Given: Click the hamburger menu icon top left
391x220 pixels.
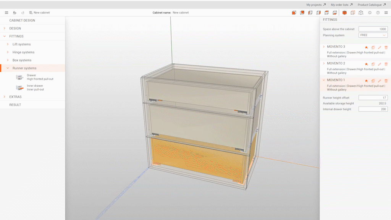Looking at the screenshot, I should pos(6,12).
